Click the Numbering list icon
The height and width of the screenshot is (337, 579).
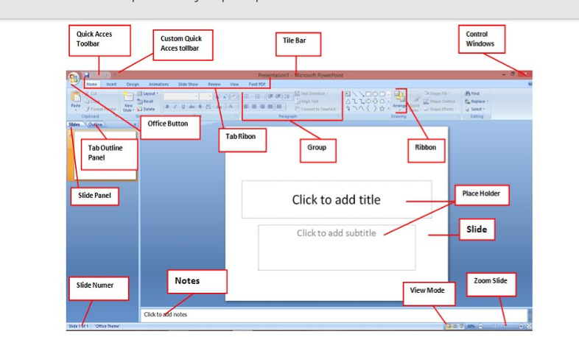[x=259, y=96]
